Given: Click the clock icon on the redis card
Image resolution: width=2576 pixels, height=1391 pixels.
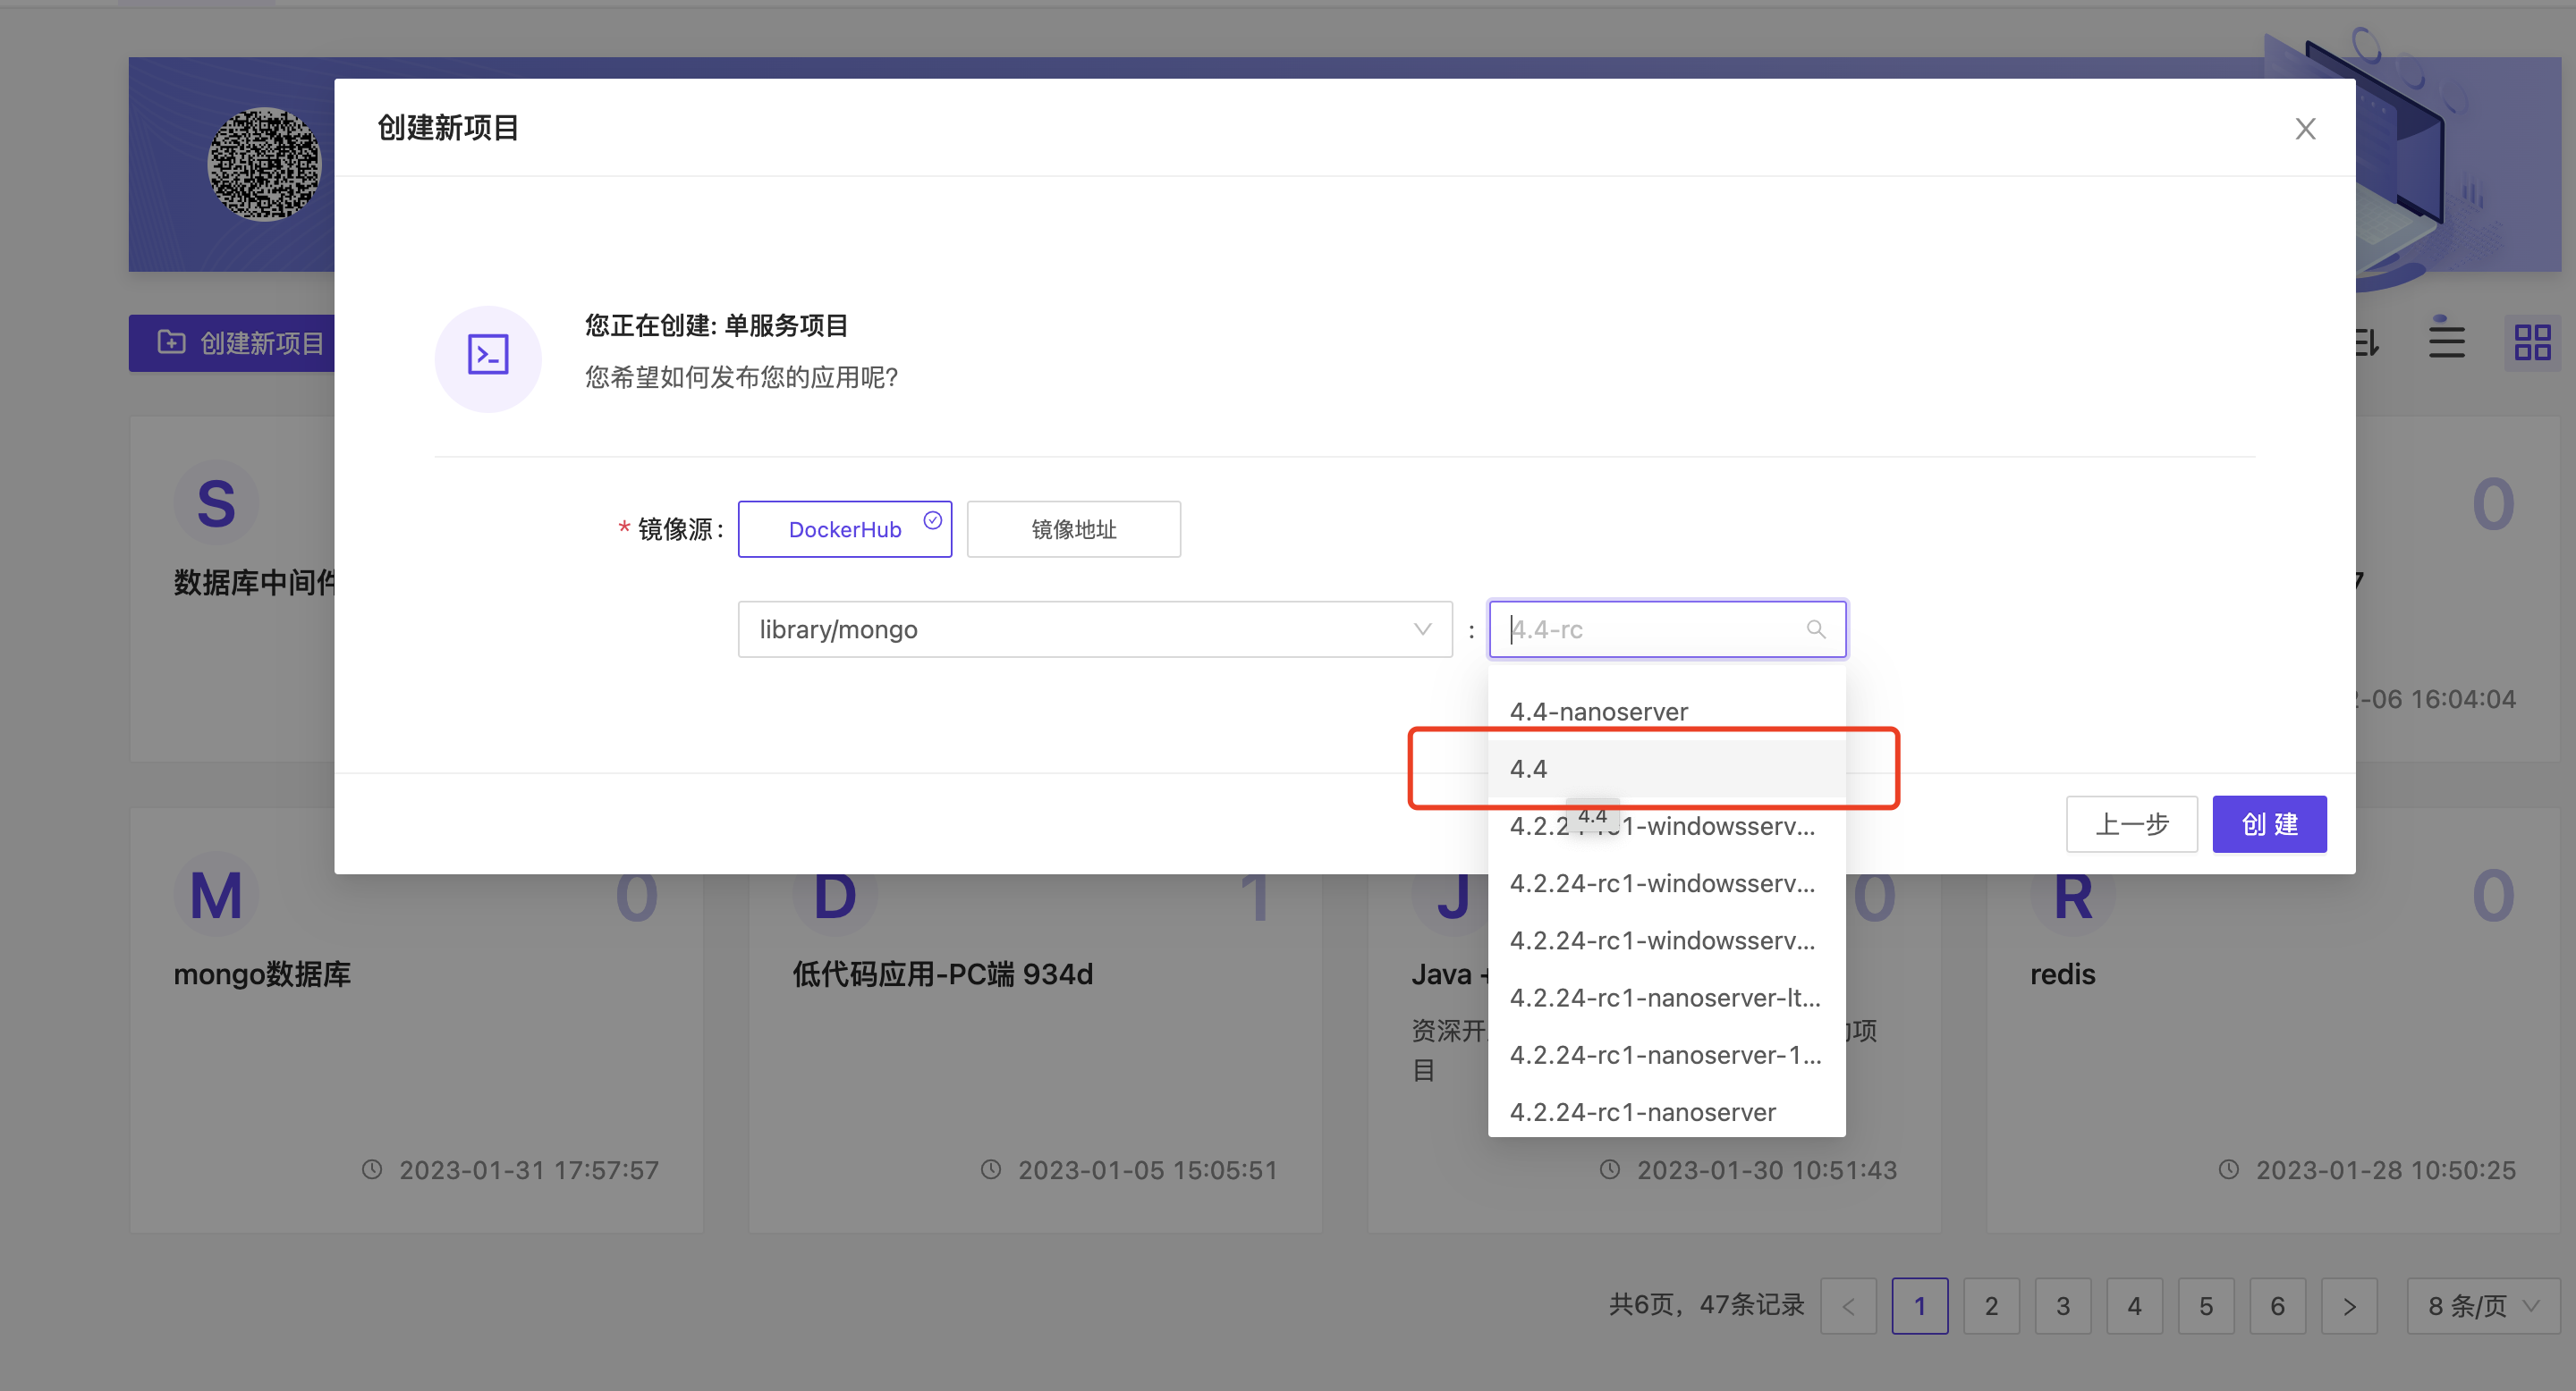Looking at the screenshot, I should [x=2226, y=1170].
